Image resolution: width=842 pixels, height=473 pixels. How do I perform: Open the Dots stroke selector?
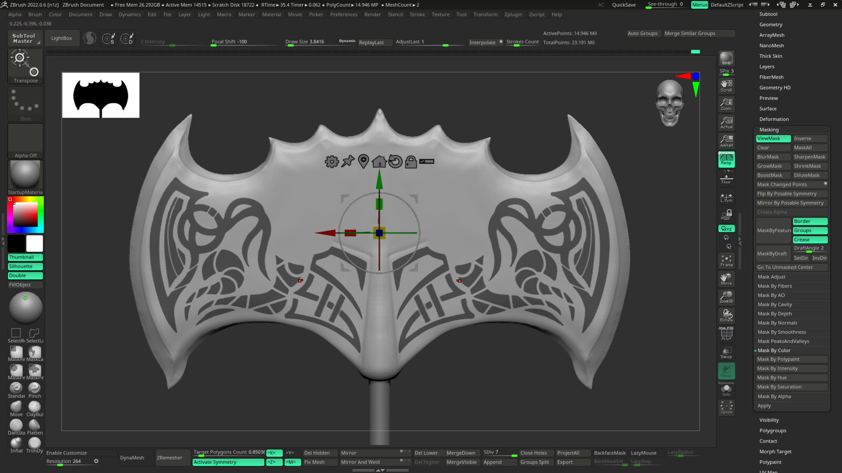26,104
